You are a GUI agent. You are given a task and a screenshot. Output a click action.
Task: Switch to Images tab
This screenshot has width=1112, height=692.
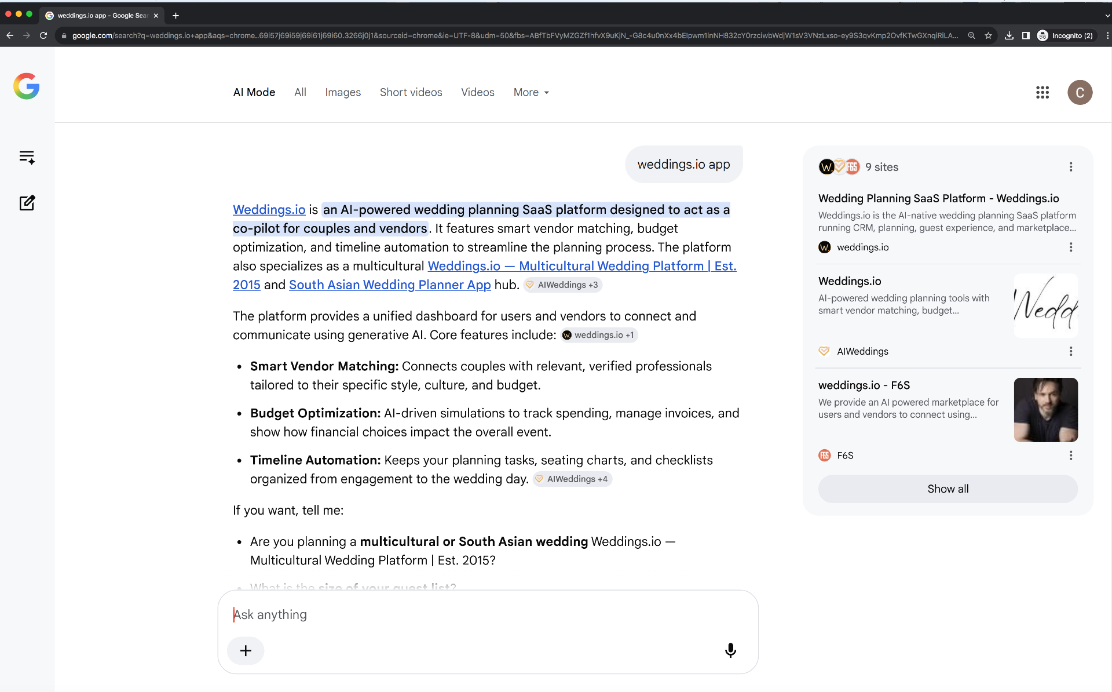click(x=343, y=92)
